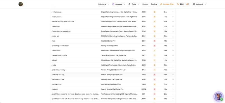Screen dimensions: 225x103
Task: Expand the benefits-of-digital-marketing post row
Action: pos(173,99)
